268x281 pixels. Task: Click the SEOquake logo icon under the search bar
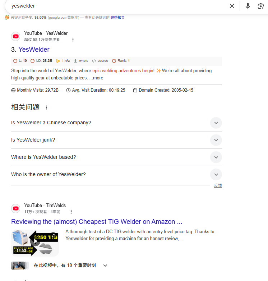(x=7, y=17)
